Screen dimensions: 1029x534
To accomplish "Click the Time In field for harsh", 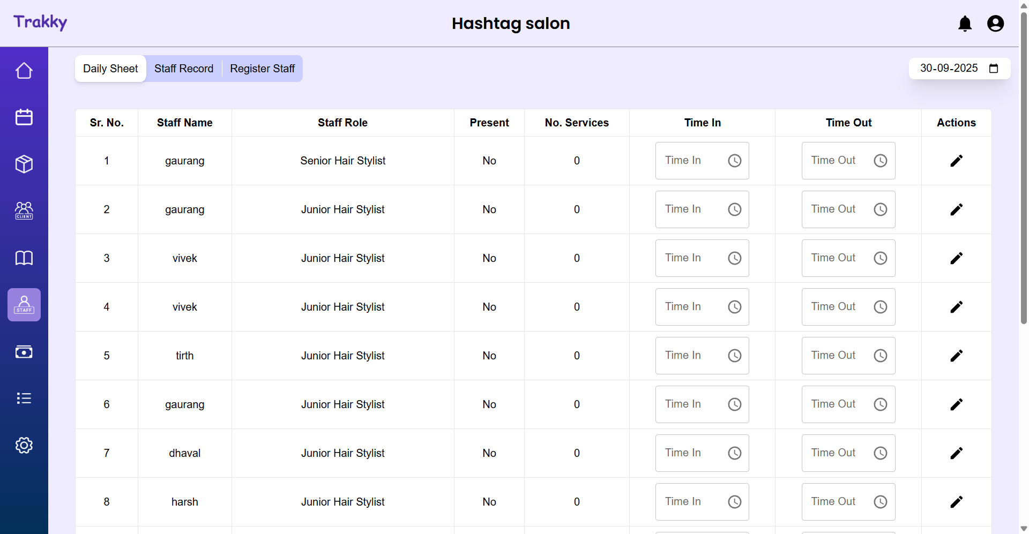I will (x=691, y=502).
